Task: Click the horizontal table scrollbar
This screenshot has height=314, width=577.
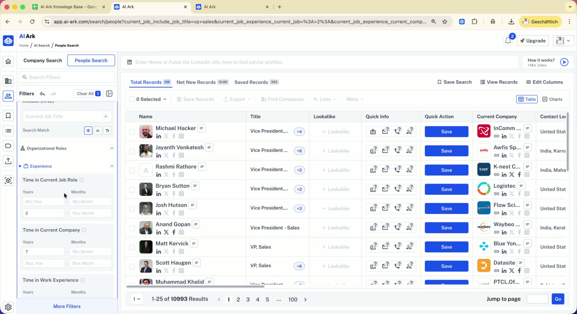Action: [195, 286]
